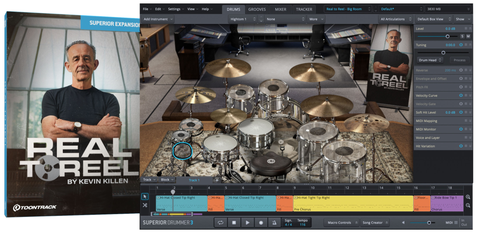Open the All Articulations dropdown
This screenshot has height=233, width=477.
point(396,19)
